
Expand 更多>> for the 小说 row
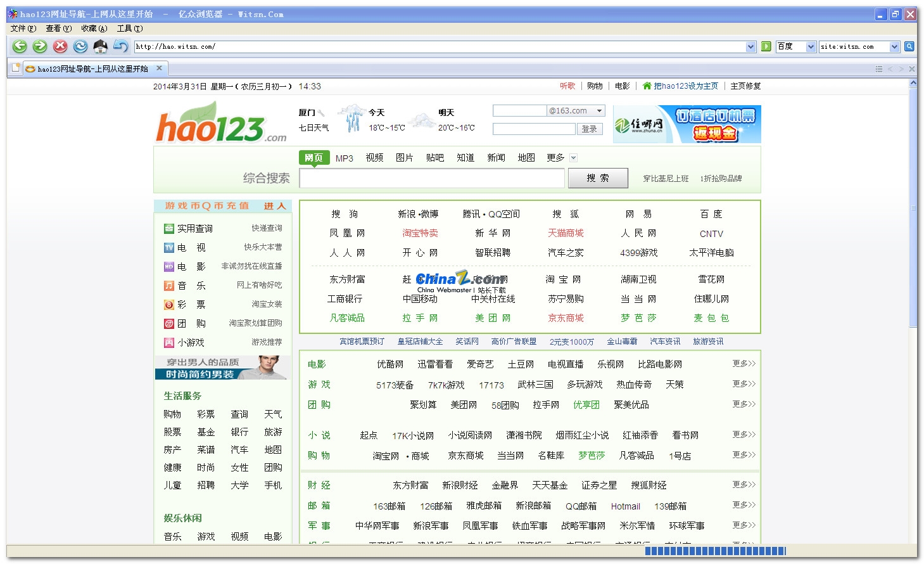click(744, 435)
